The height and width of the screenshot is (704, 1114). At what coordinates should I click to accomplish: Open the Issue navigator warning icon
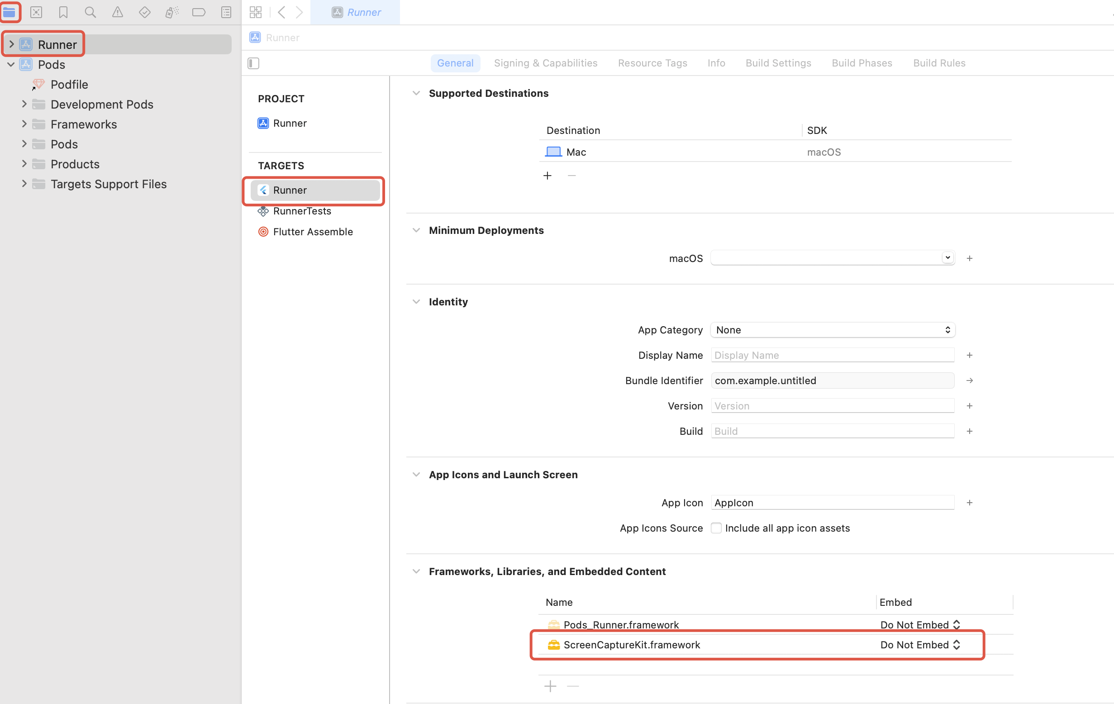(x=118, y=12)
